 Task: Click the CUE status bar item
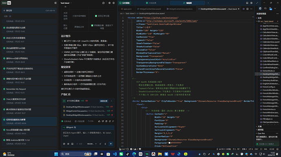point(272,149)
